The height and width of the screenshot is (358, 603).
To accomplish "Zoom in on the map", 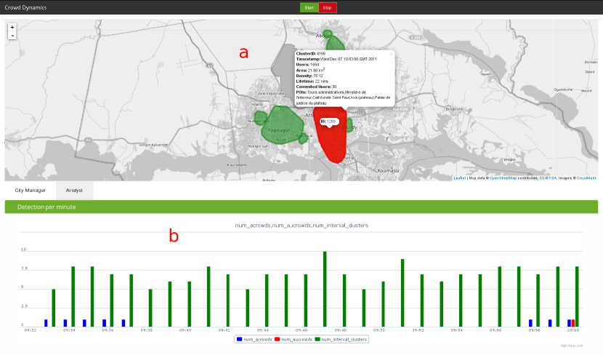I will click(12, 27).
